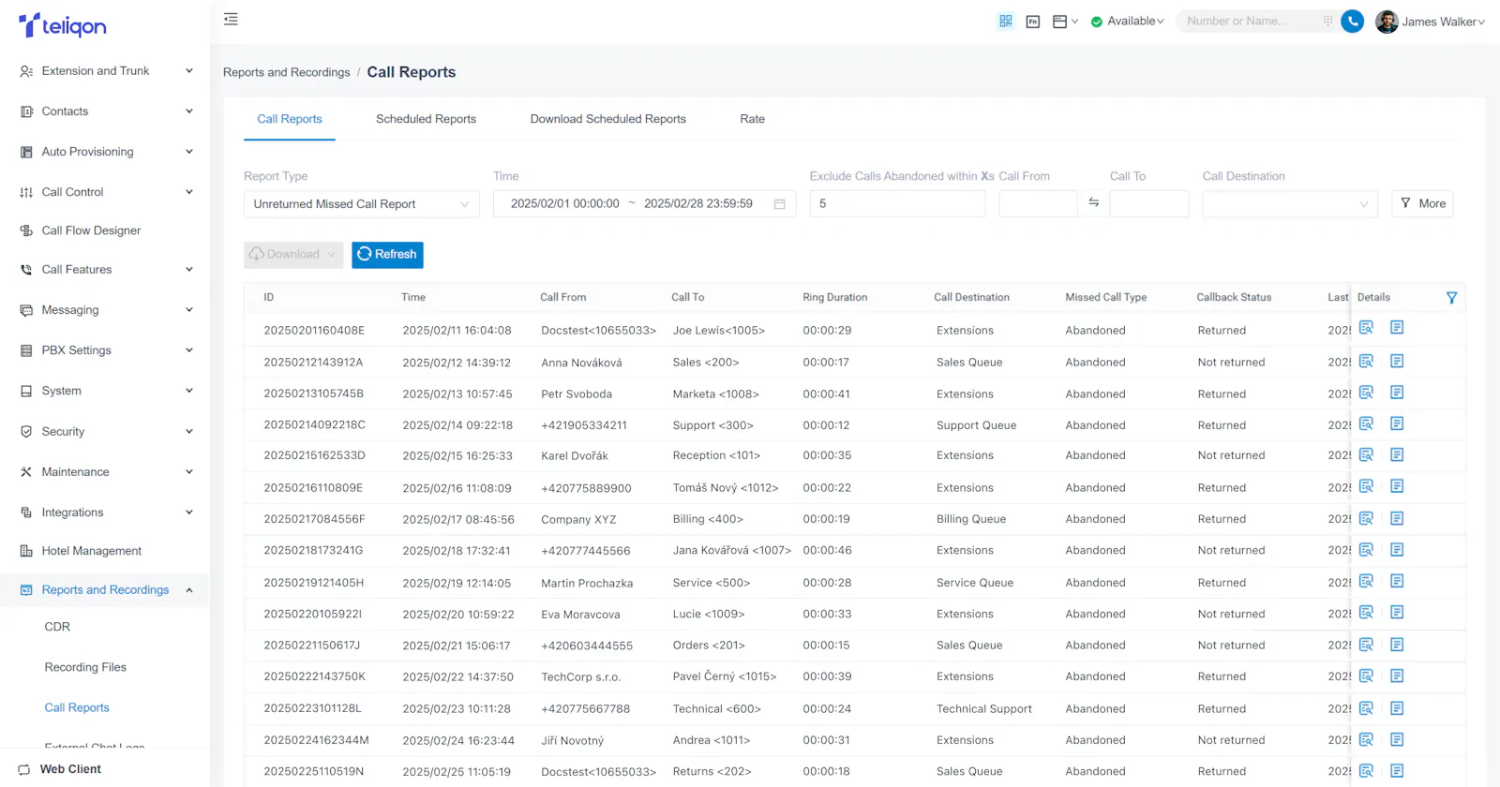Open the Call Destination dropdown
The height and width of the screenshot is (787, 1500).
(x=1290, y=204)
